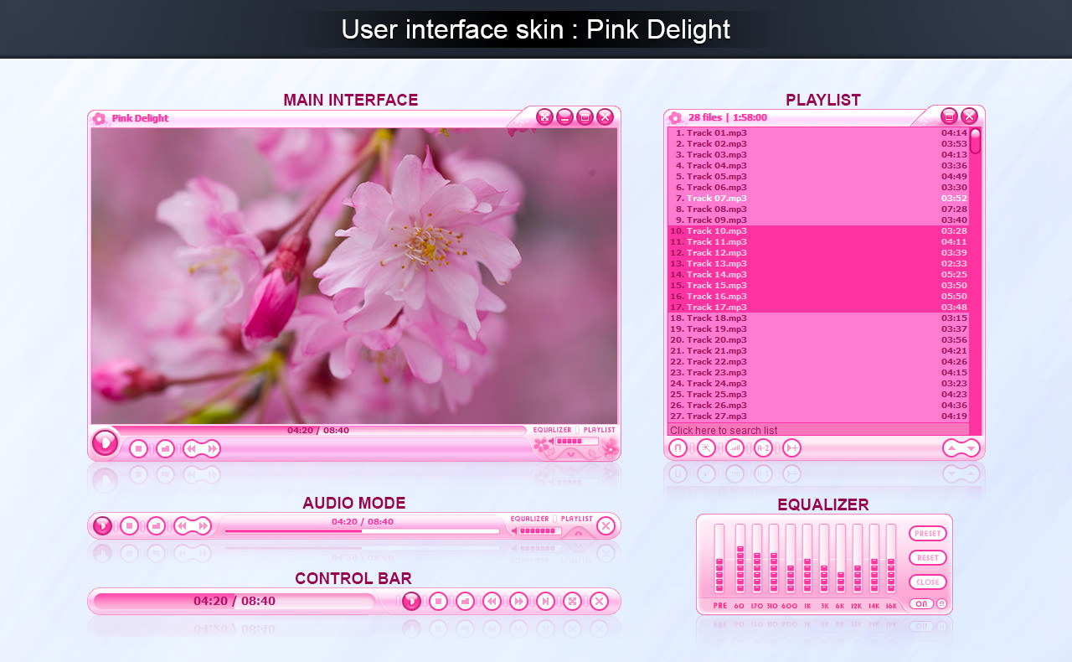Click the fullscreen icon on the control bar
This screenshot has width=1072, height=662.
tap(574, 602)
